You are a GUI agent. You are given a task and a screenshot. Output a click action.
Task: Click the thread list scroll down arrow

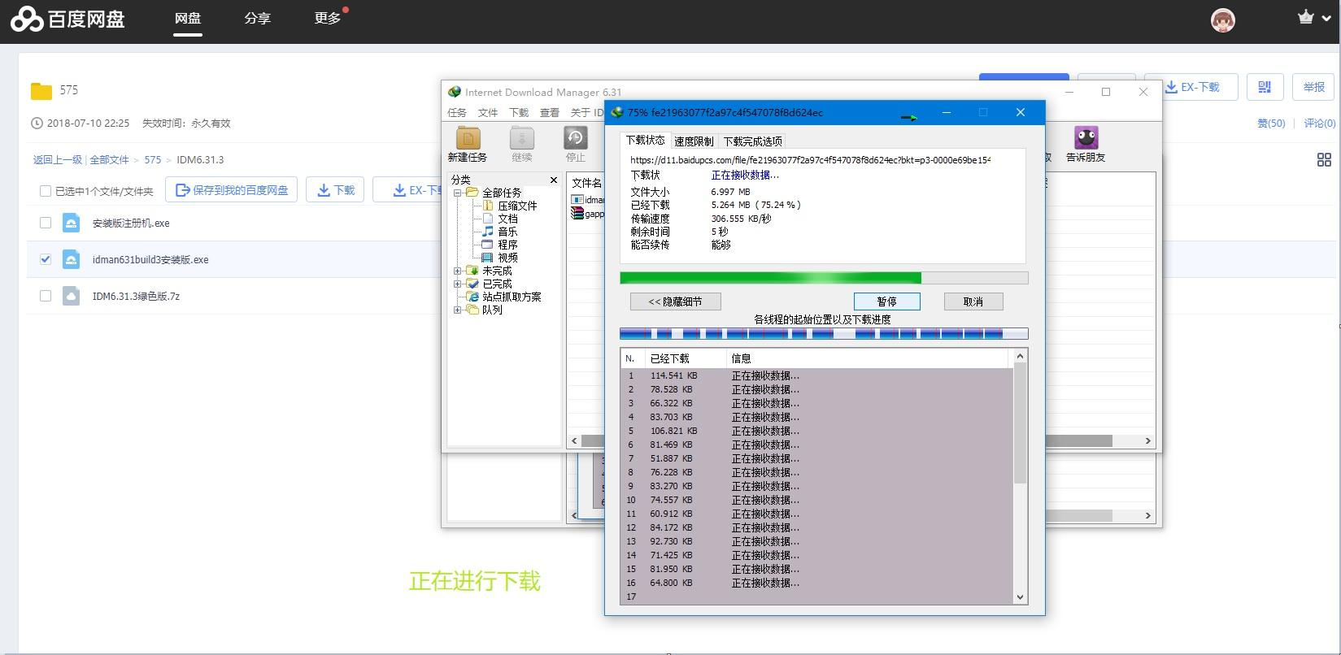click(1021, 597)
